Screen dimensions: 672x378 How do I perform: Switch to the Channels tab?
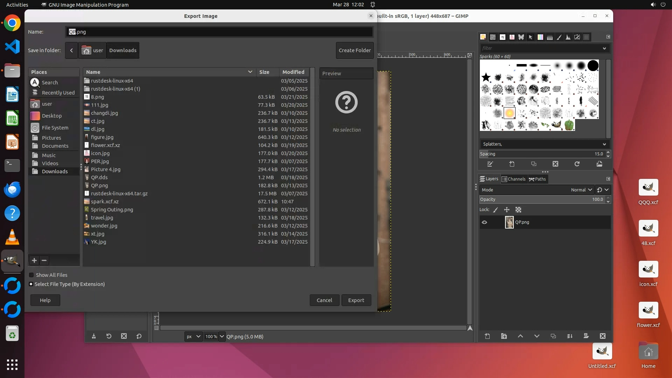click(x=513, y=179)
